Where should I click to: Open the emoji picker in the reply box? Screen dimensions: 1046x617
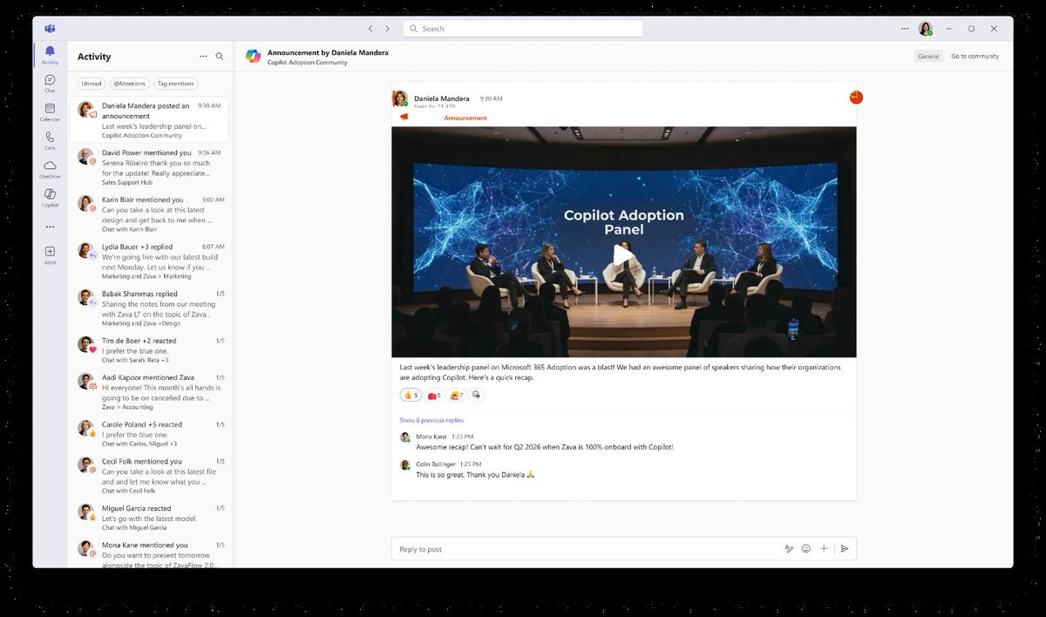pyautogui.click(x=805, y=548)
